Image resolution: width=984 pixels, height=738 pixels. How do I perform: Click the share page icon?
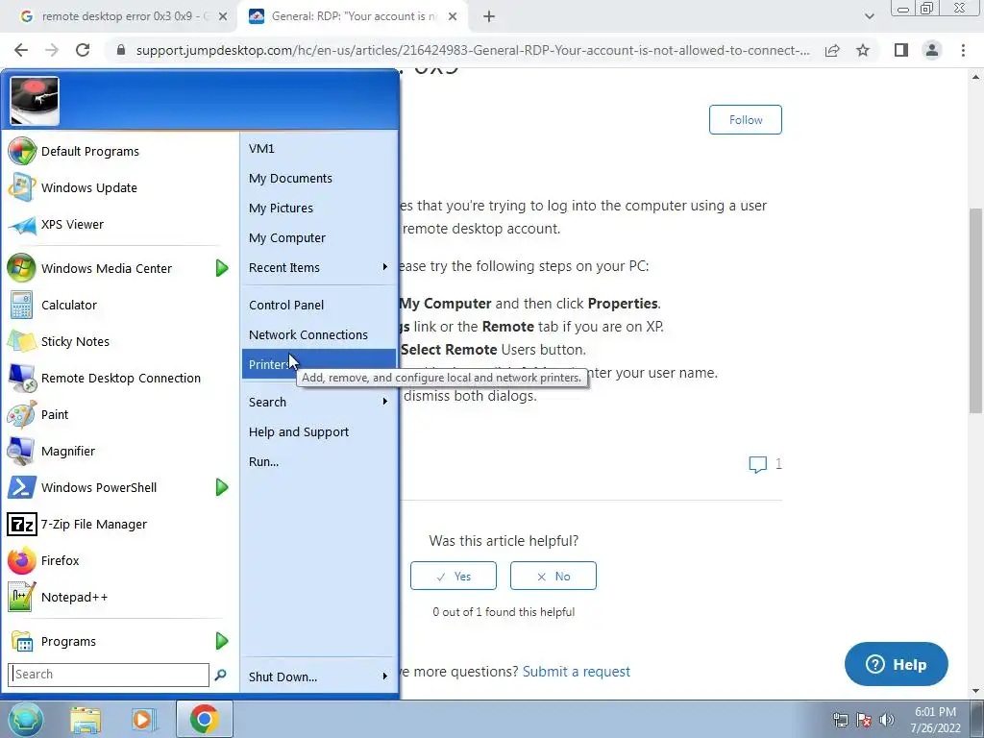[832, 50]
